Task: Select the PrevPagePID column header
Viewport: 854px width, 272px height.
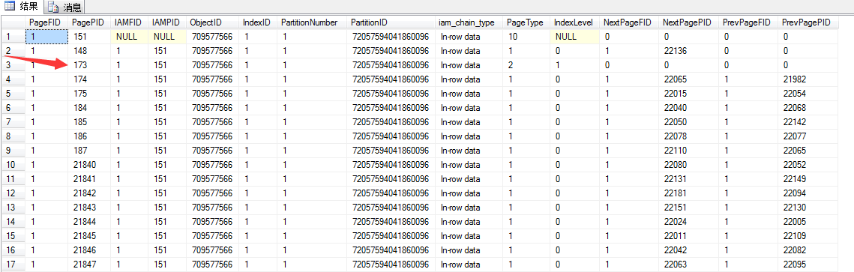Action: tap(808, 22)
